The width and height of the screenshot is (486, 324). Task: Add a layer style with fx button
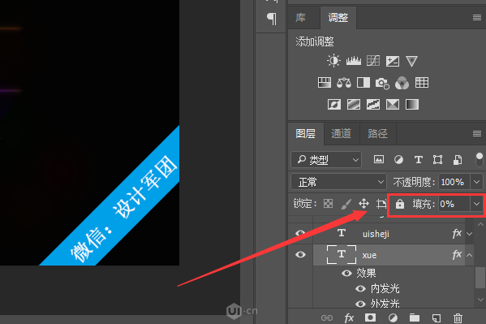pyautogui.click(x=349, y=318)
